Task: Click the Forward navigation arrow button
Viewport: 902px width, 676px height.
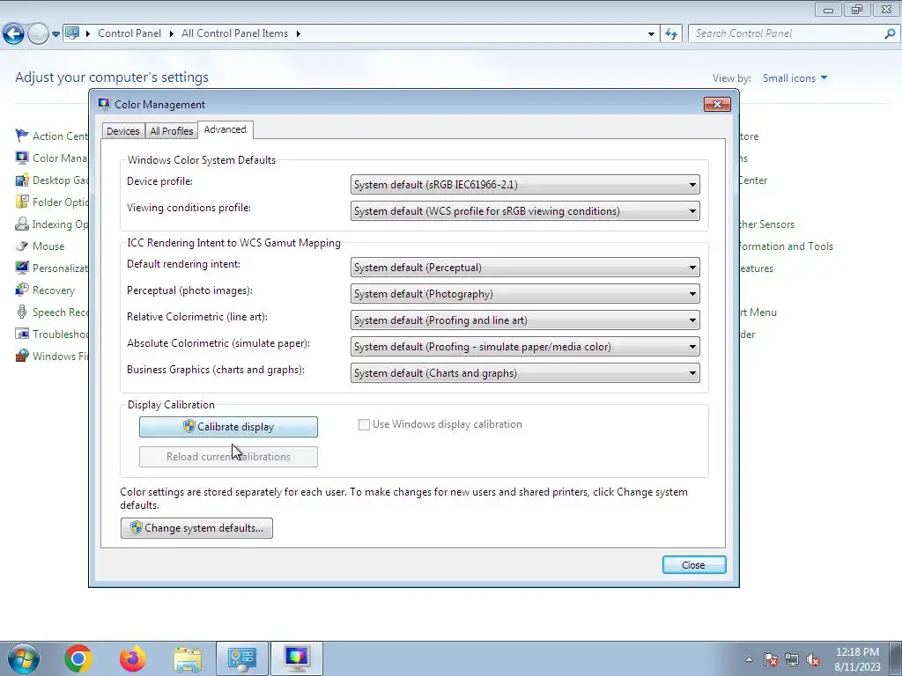Action: (38, 33)
